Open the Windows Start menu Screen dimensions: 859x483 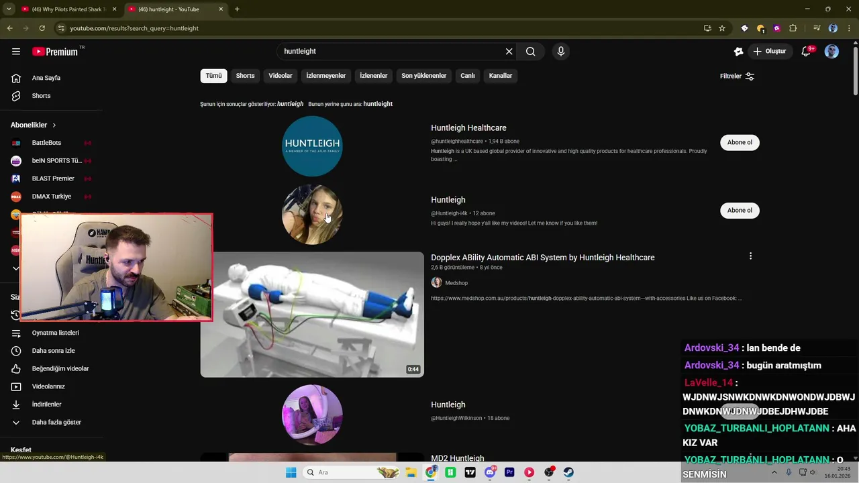pos(291,472)
